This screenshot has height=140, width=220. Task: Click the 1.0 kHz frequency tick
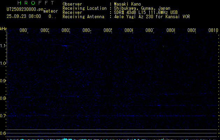(x=3, y=63)
